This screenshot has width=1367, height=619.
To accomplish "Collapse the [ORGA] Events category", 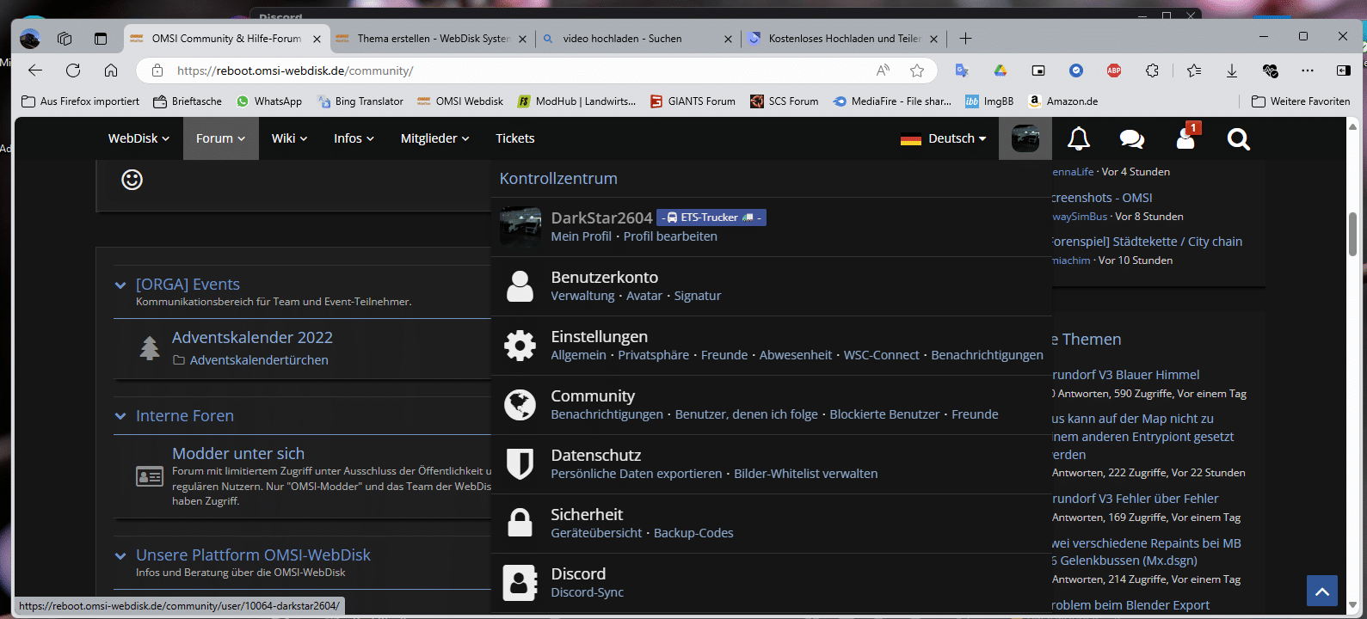I will point(120,285).
